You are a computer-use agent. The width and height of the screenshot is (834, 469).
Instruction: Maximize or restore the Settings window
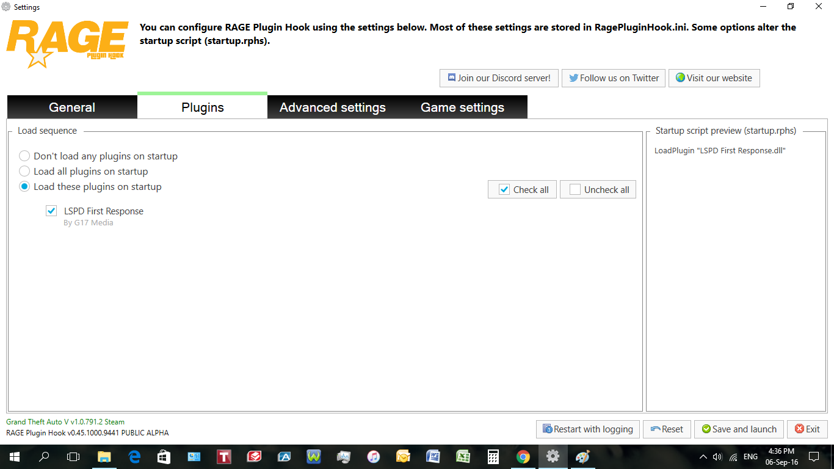pos(791,7)
